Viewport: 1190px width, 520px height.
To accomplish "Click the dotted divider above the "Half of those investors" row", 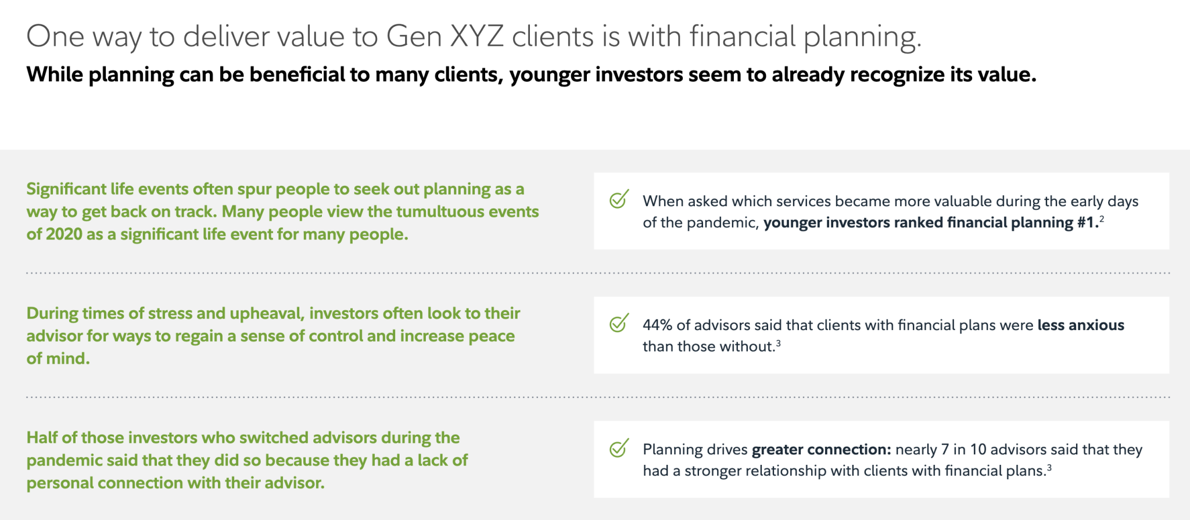I will coord(598,397).
